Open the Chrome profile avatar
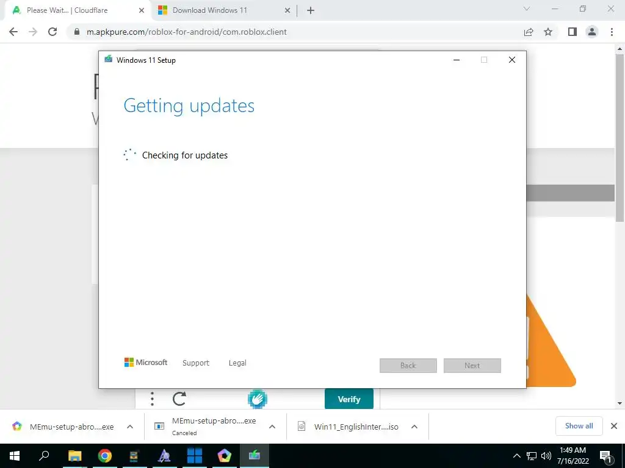The image size is (625, 468). pos(592,32)
